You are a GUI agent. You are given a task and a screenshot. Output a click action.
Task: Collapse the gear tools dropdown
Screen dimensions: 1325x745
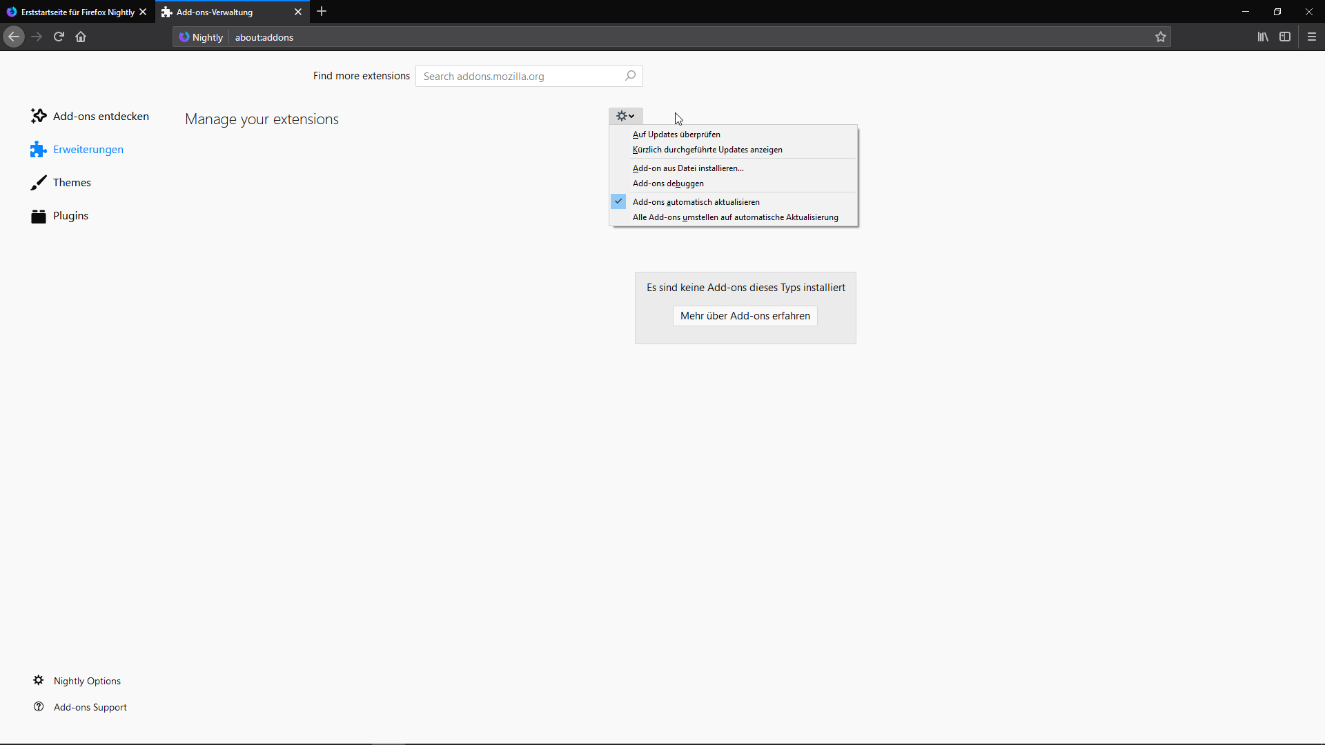pyautogui.click(x=625, y=116)
